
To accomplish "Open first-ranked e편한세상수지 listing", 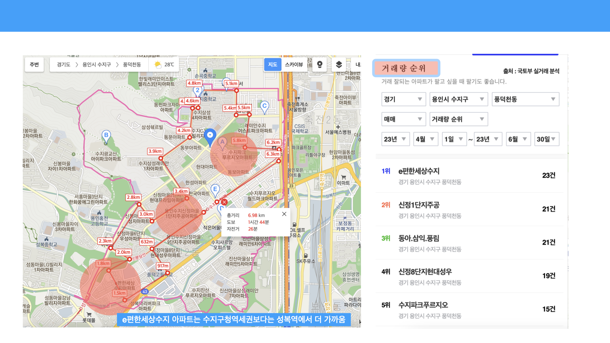I will click(419, 171).
